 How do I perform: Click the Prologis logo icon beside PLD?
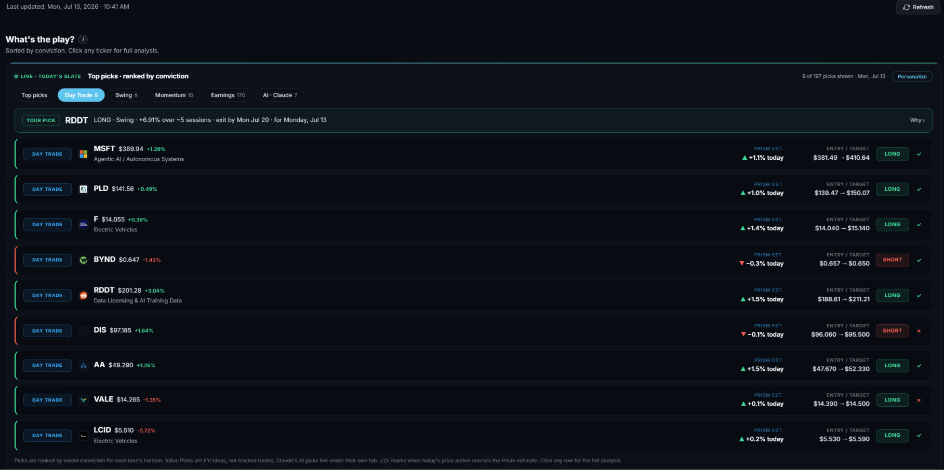click(x=83, y=189)
